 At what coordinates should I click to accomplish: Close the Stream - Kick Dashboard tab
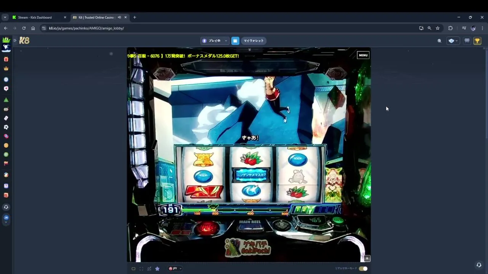[x=65, y=17]
